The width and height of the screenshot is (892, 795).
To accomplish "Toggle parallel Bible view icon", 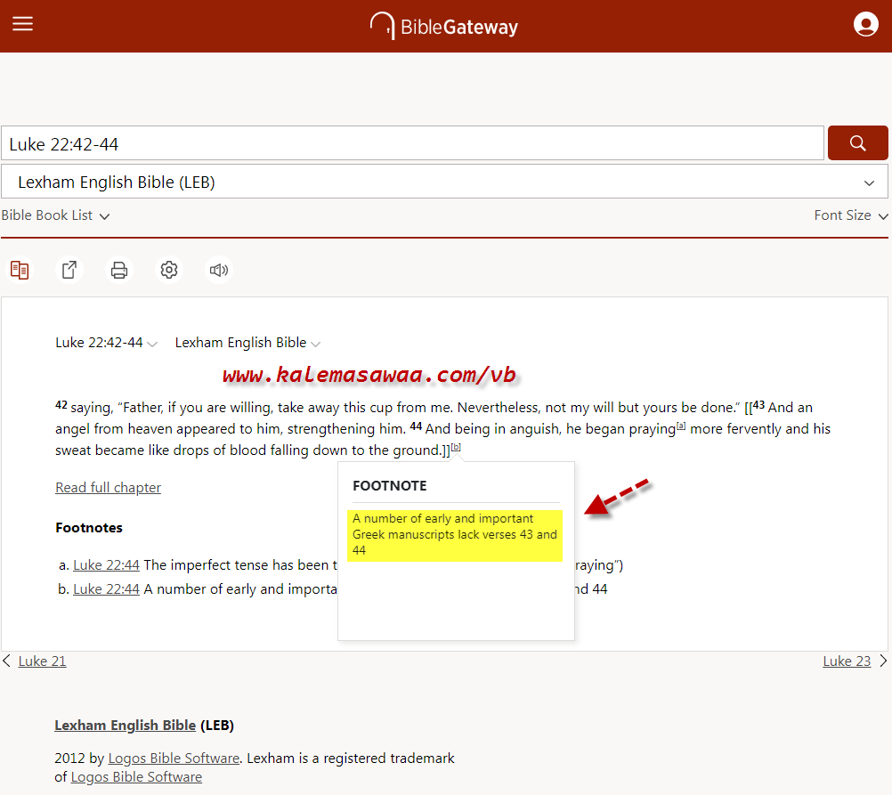I will click(x=20, y=270).
